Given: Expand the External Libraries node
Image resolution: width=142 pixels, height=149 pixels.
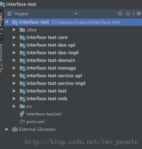Looking at the screenshot, I should coord(7,129).
